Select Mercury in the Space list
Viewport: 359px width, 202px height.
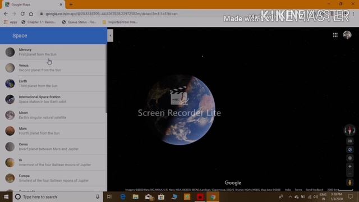[53, 52]
